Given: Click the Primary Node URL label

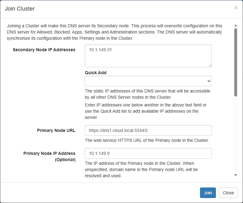Looking at the screenshot, I should click(56, 130).
